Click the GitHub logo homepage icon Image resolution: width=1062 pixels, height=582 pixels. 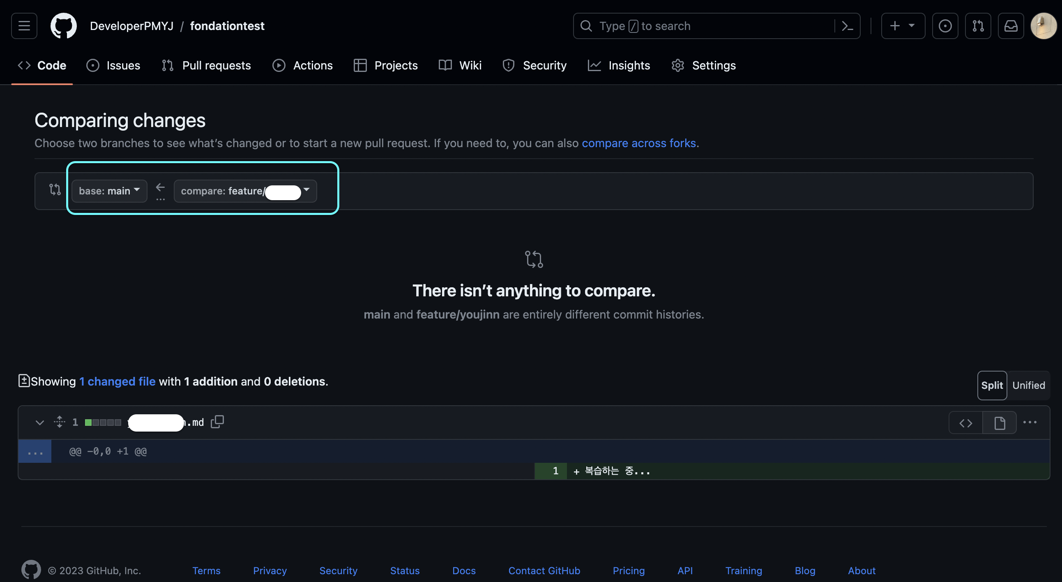point(64,26)
